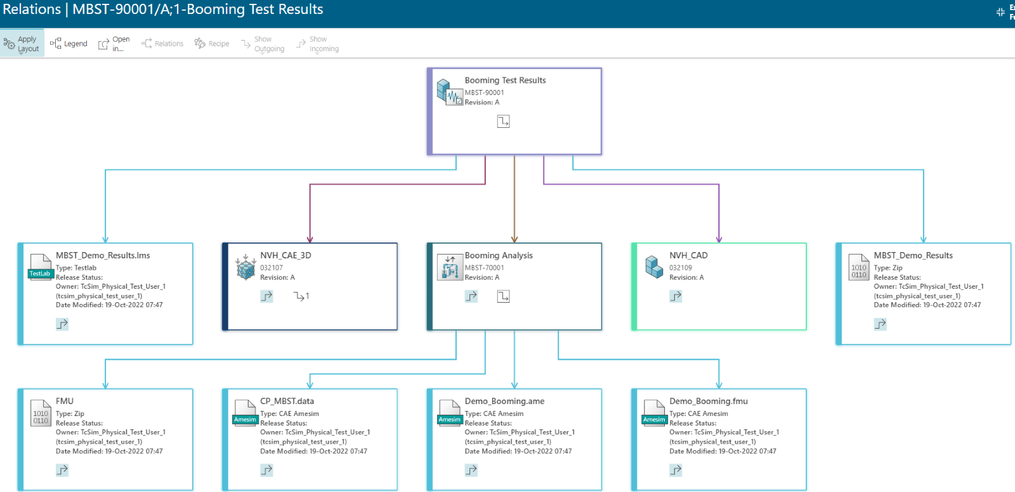Click the MBST-90001 ID text

(x=485, y=92)
